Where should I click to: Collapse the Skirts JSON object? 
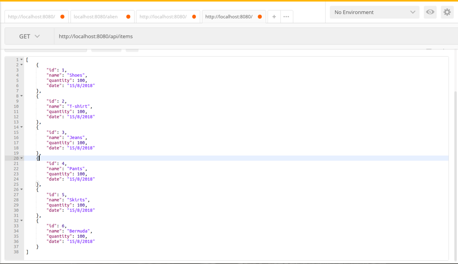pyautogui.click(x=22, y=189)
